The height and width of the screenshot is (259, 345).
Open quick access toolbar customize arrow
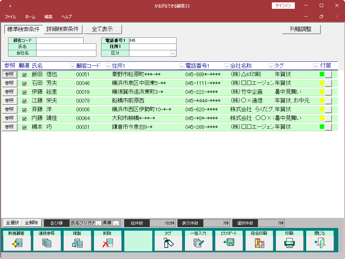(10, 6)
